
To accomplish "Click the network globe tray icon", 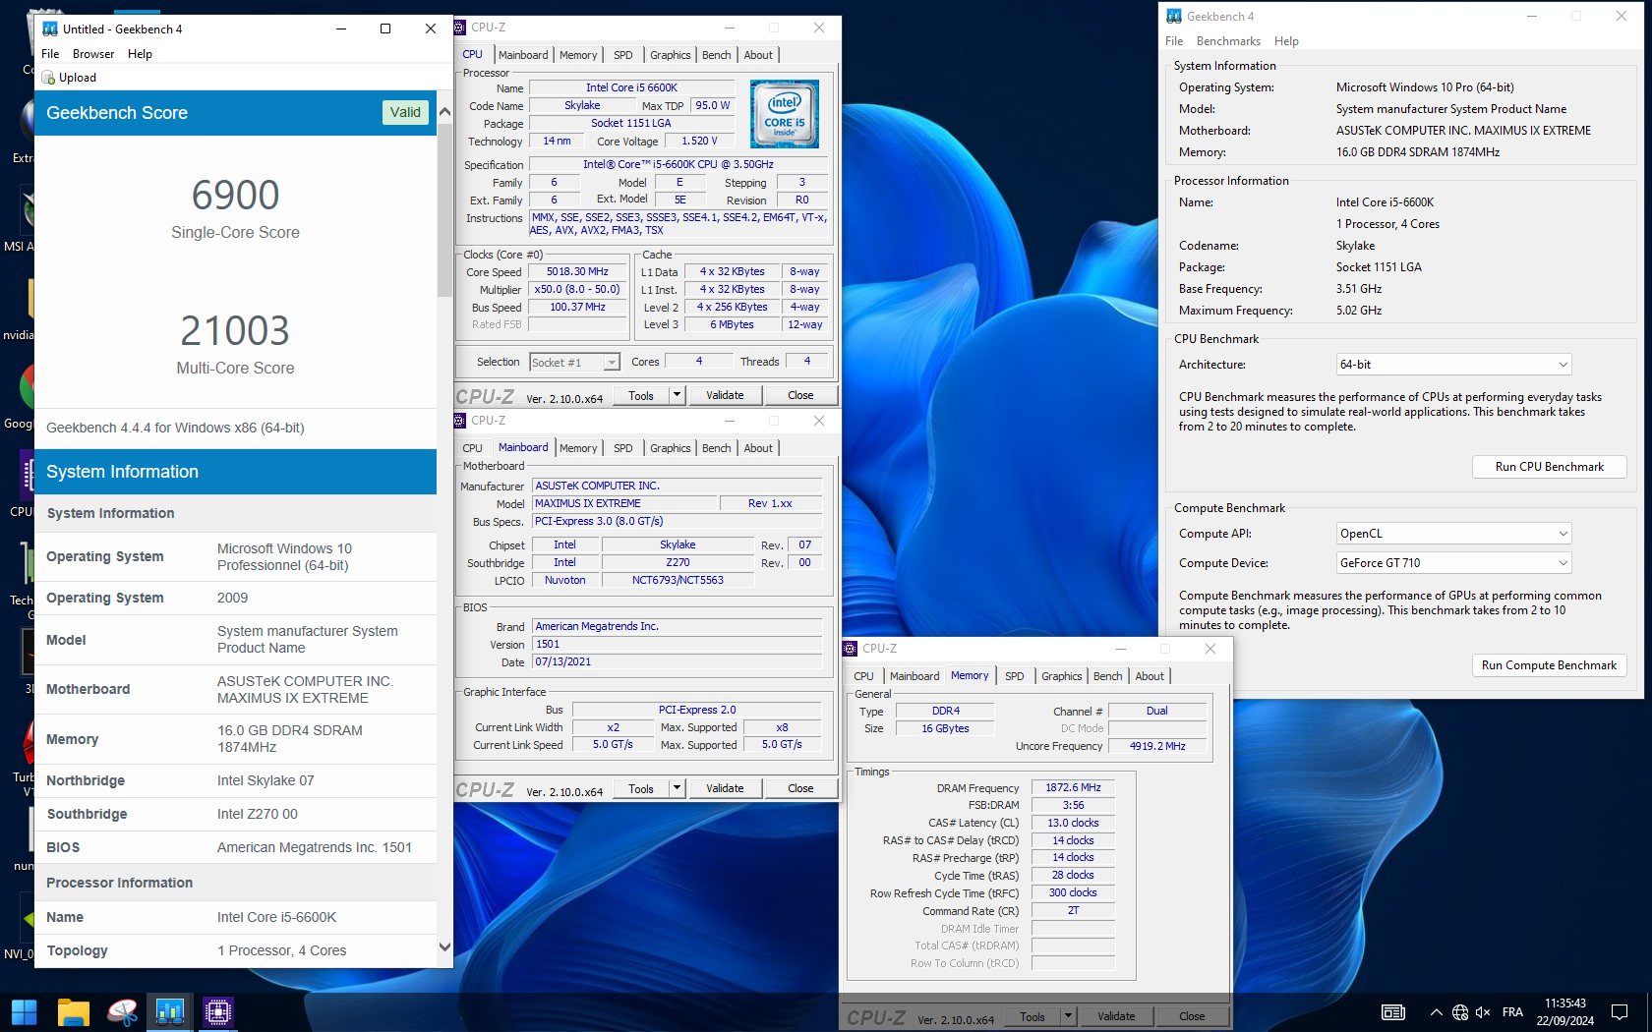I will point(1460,1012).
